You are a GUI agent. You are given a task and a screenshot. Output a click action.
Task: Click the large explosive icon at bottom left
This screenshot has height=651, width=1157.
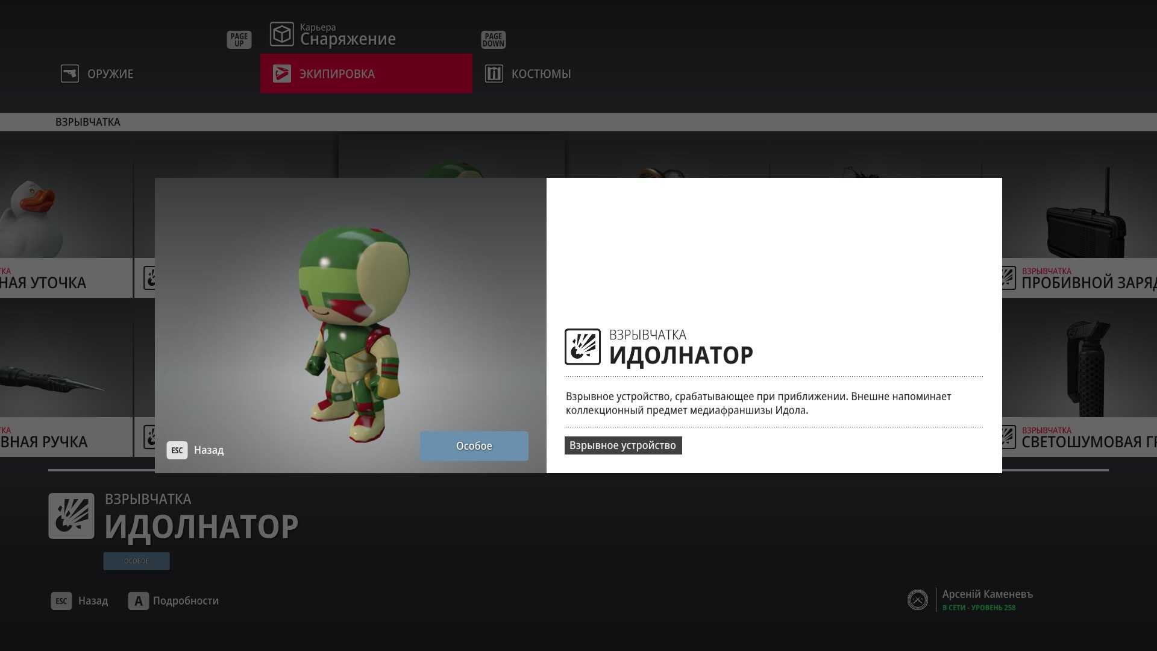(71, 516)
